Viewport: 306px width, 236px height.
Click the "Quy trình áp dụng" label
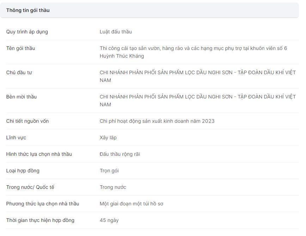(27, 32)
